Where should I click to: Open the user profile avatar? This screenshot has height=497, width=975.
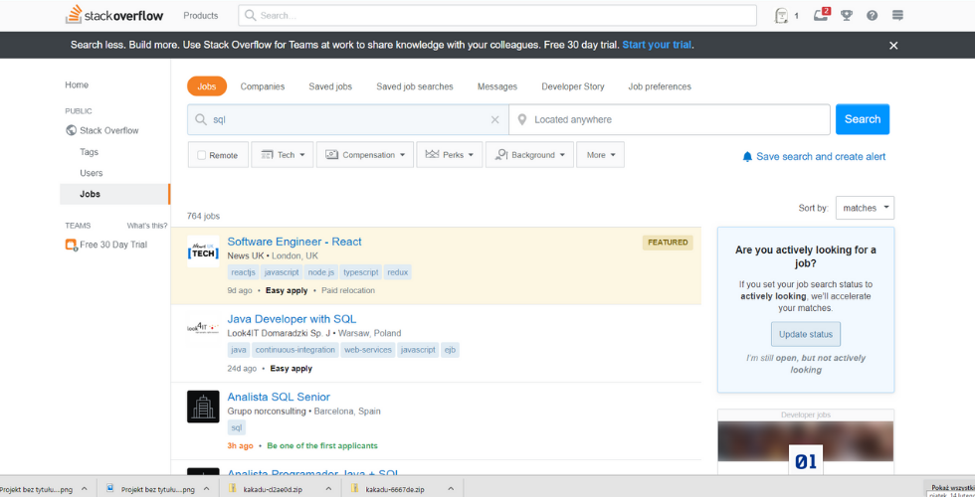point(781,16)
